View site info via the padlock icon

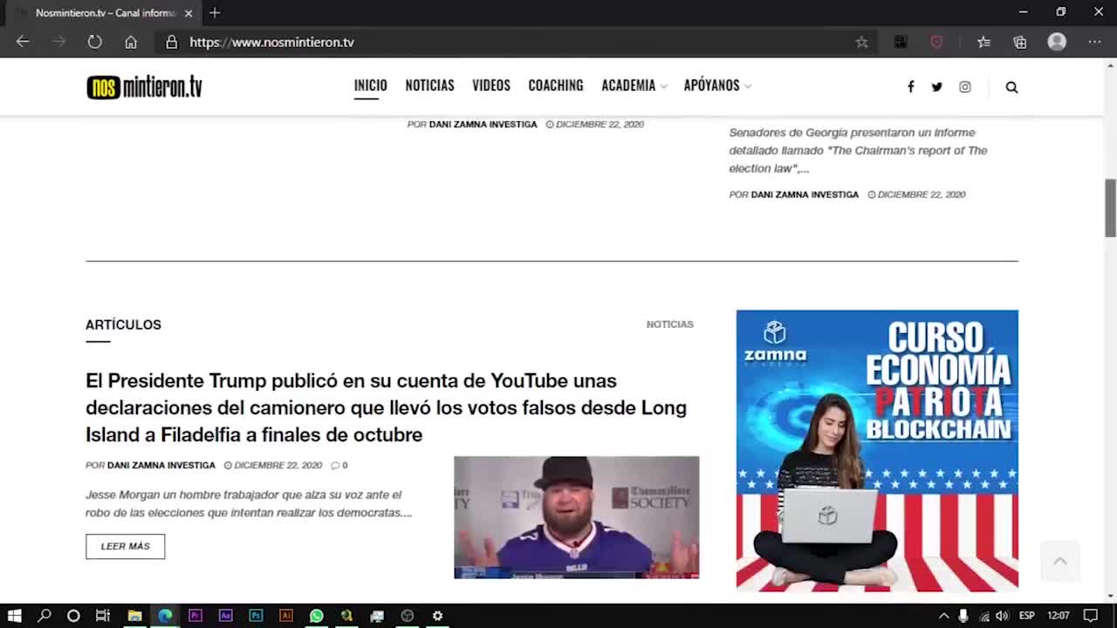172,42
